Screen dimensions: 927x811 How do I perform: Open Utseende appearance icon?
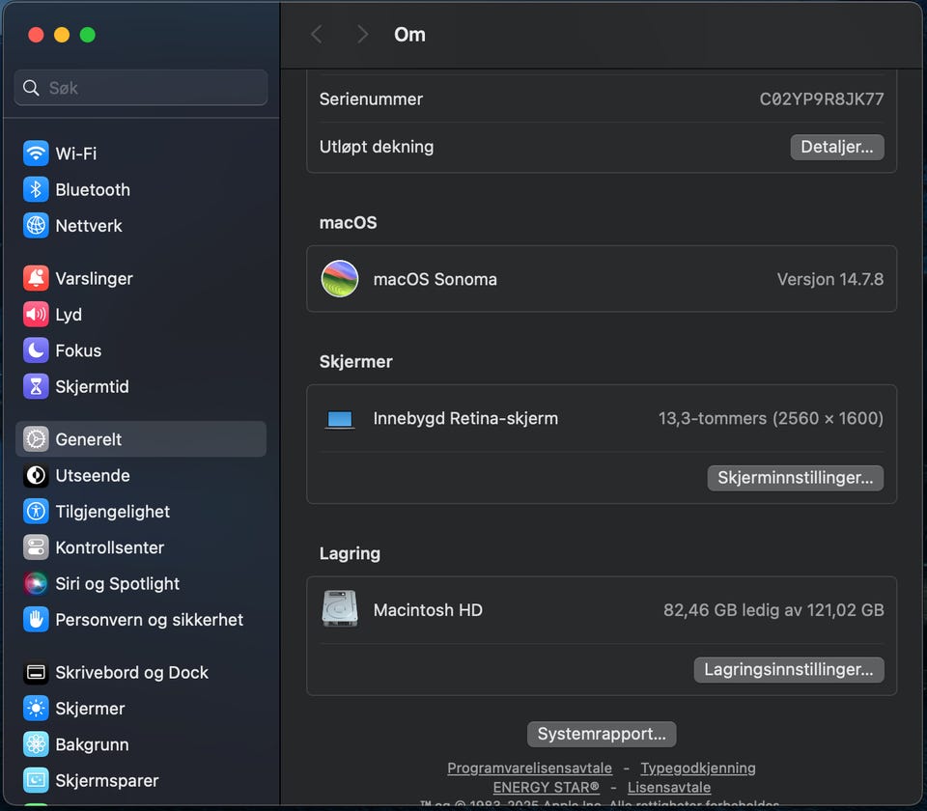(36, 475)
